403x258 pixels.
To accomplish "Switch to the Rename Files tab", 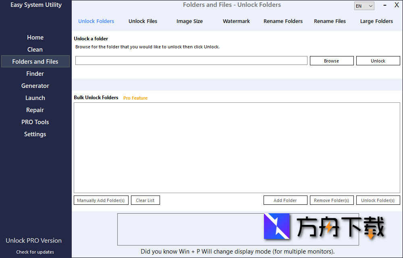I will pyautogui.click(x=330, y=21).
